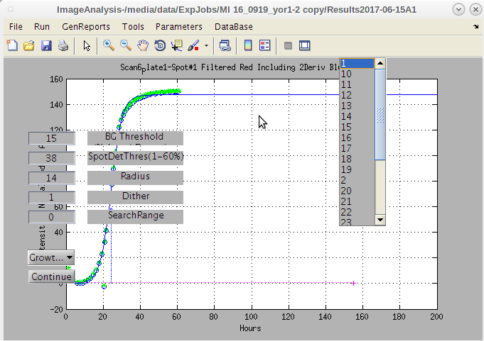Toggle the Data Cursor tool
484x341 pixels.
177,45
